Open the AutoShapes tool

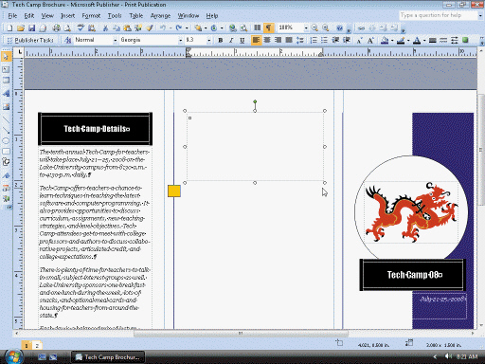click(x=6, y=162)
